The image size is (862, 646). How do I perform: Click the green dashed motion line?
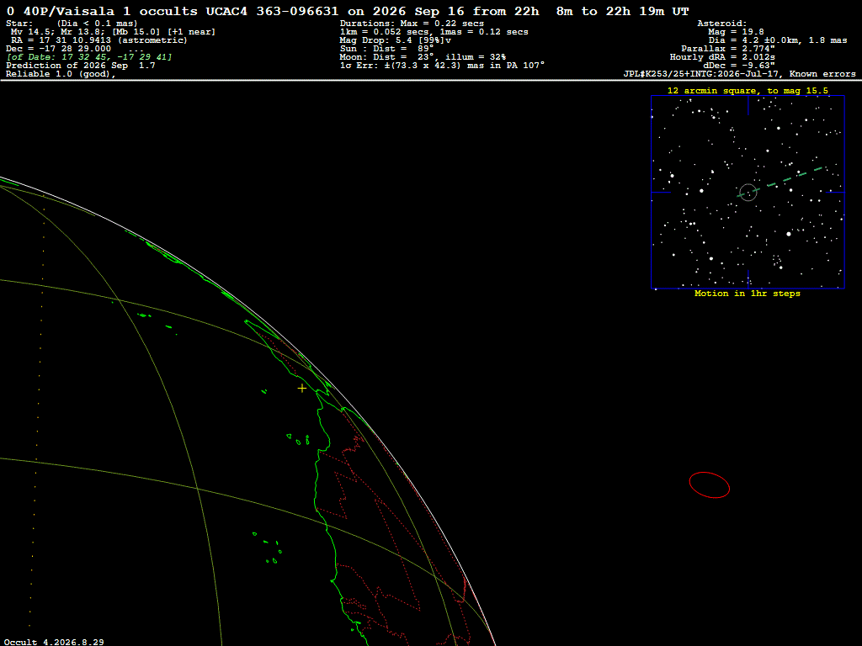(x=782, y=181)
